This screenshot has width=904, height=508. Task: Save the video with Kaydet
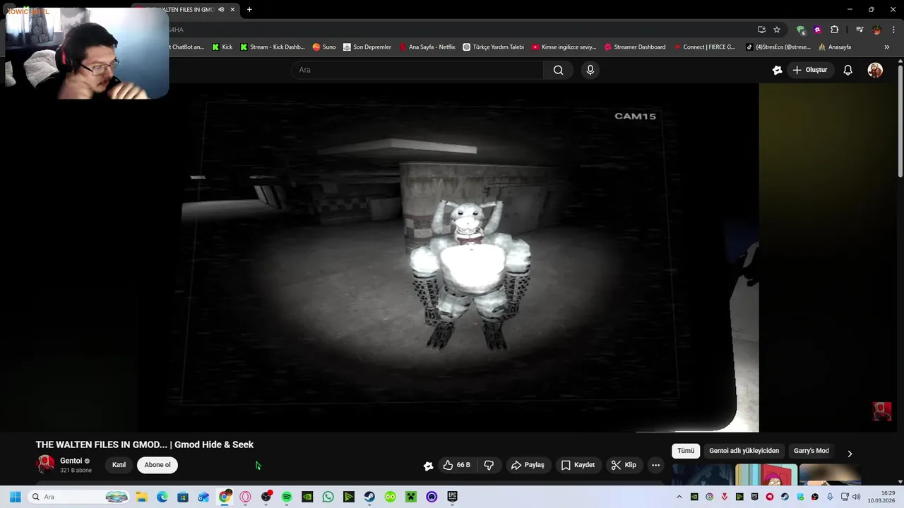pyautogui.click(x=578, y=465)
